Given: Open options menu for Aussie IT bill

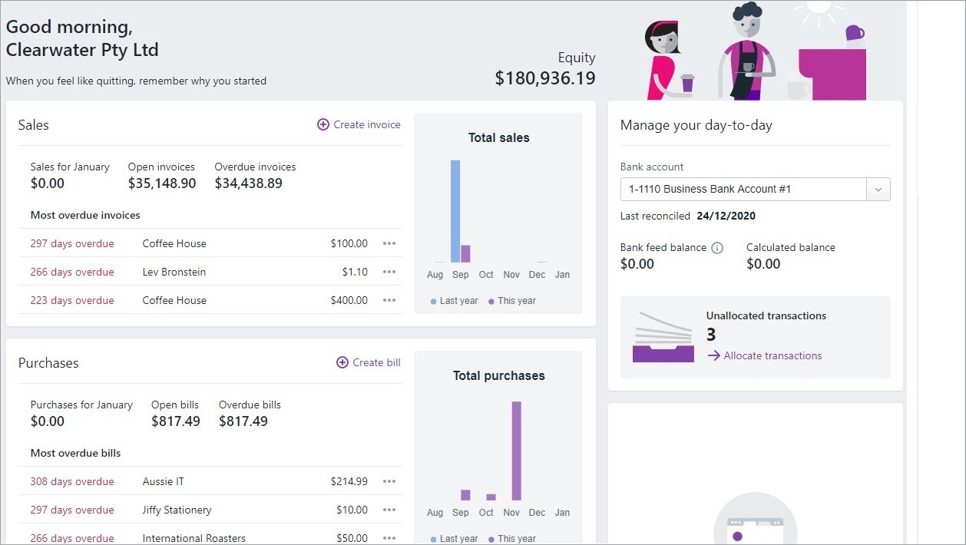Looking at the screenshot, I should [x=389, y=481].
